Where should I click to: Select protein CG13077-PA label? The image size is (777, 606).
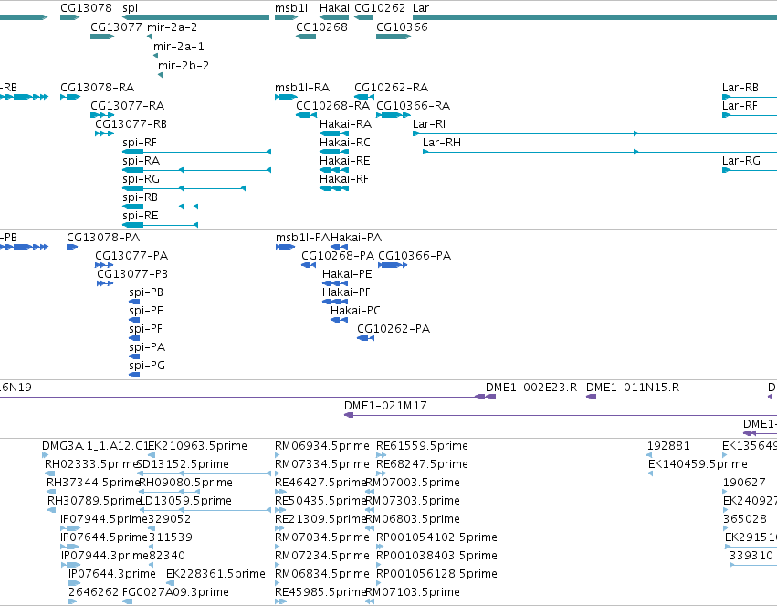pos(131,256)
